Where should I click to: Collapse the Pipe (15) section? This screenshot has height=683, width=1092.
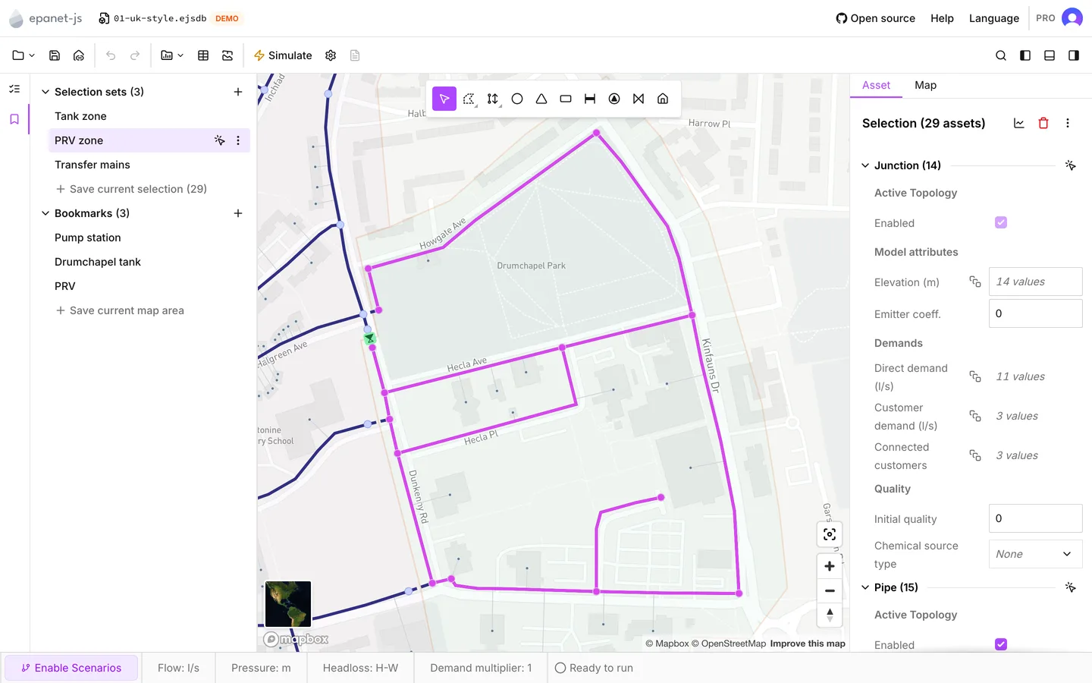[865, 587]
